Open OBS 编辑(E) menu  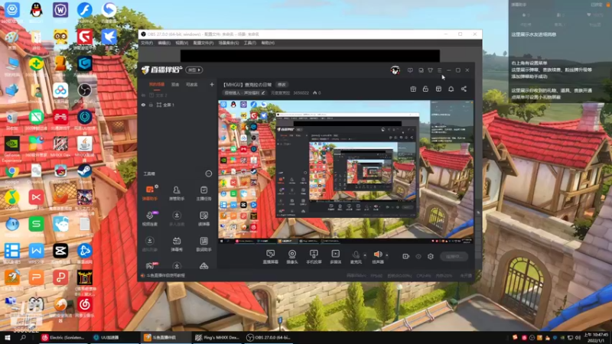(164, 43)
